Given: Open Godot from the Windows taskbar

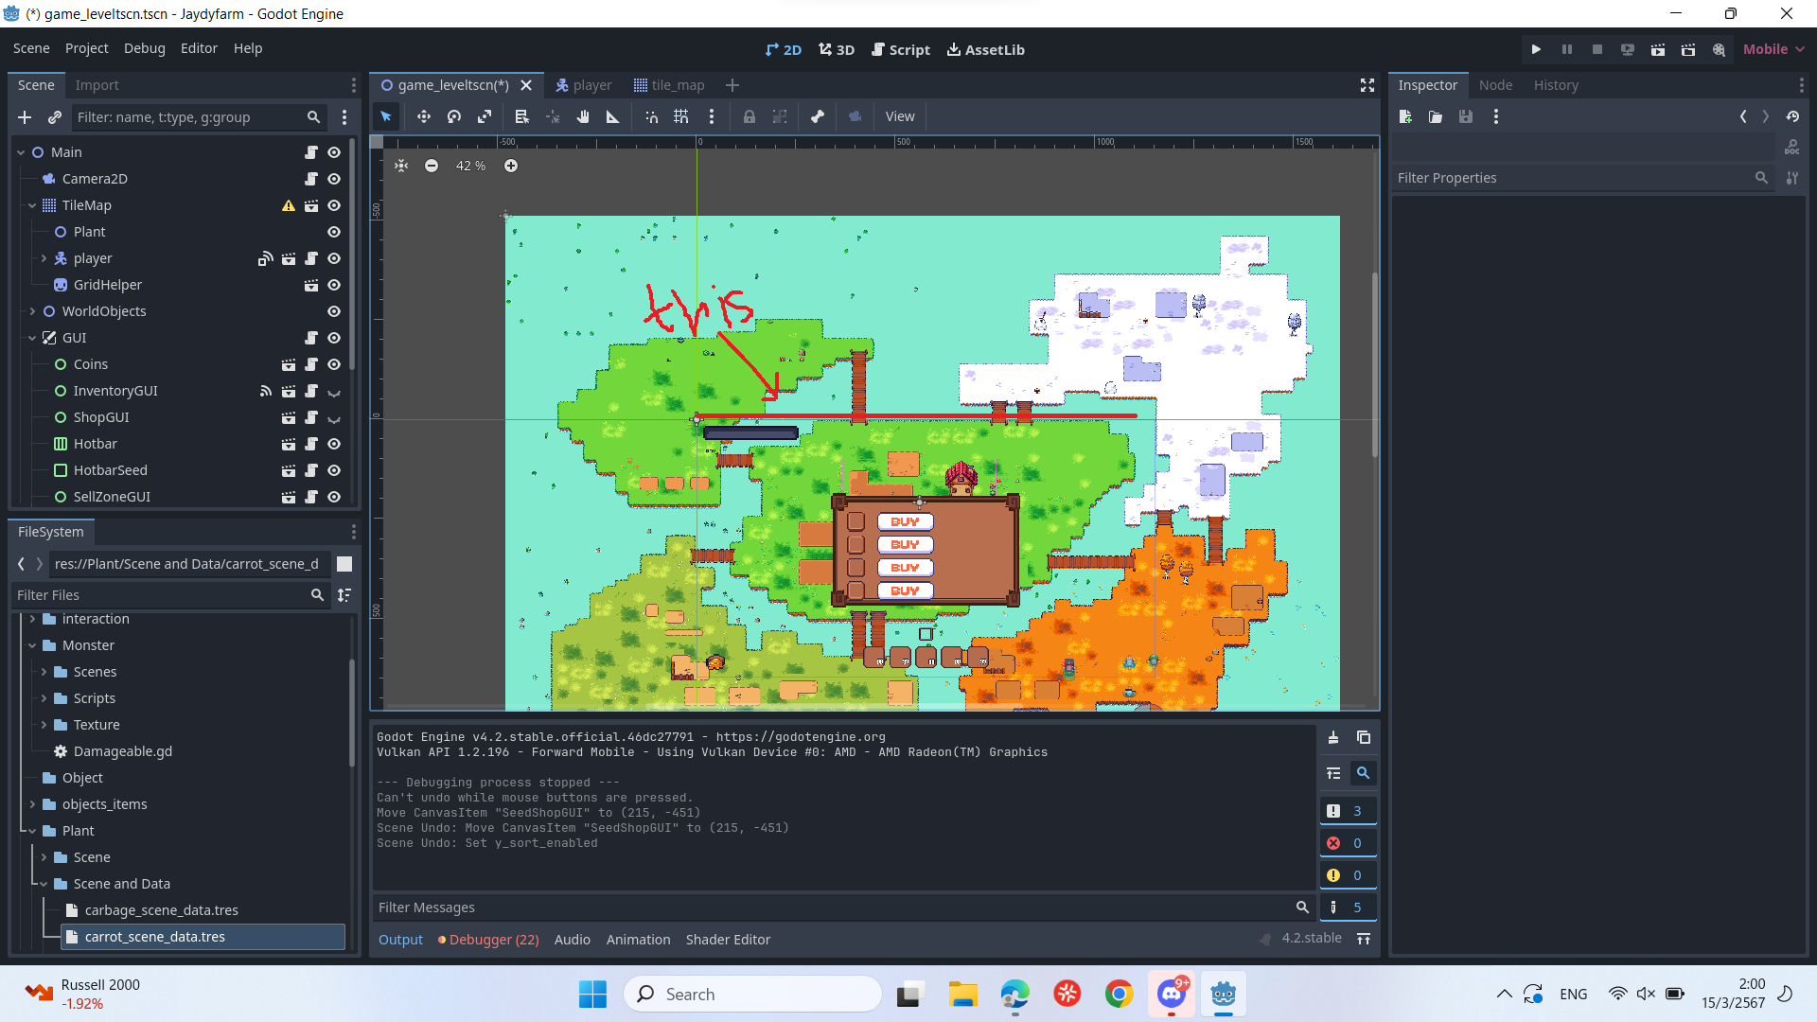Looking at the screenshot, I should click(x=1224, y=995).
